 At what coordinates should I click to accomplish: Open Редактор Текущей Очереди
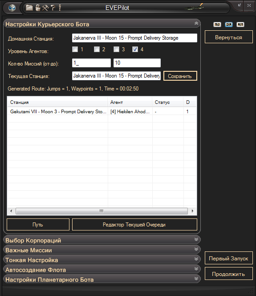click(x=134, y=225)
